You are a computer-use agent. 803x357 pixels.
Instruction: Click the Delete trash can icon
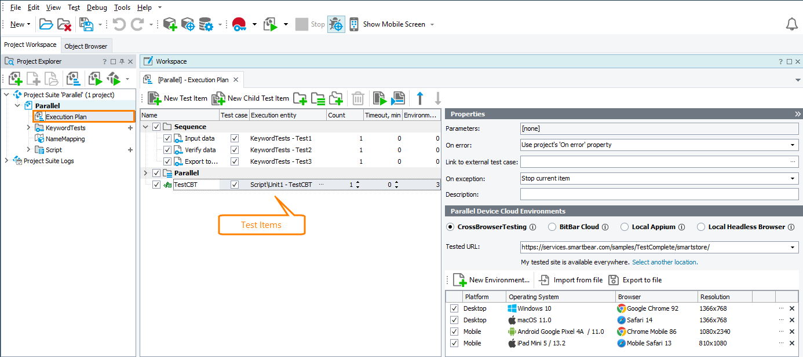(x=358, y=98)
